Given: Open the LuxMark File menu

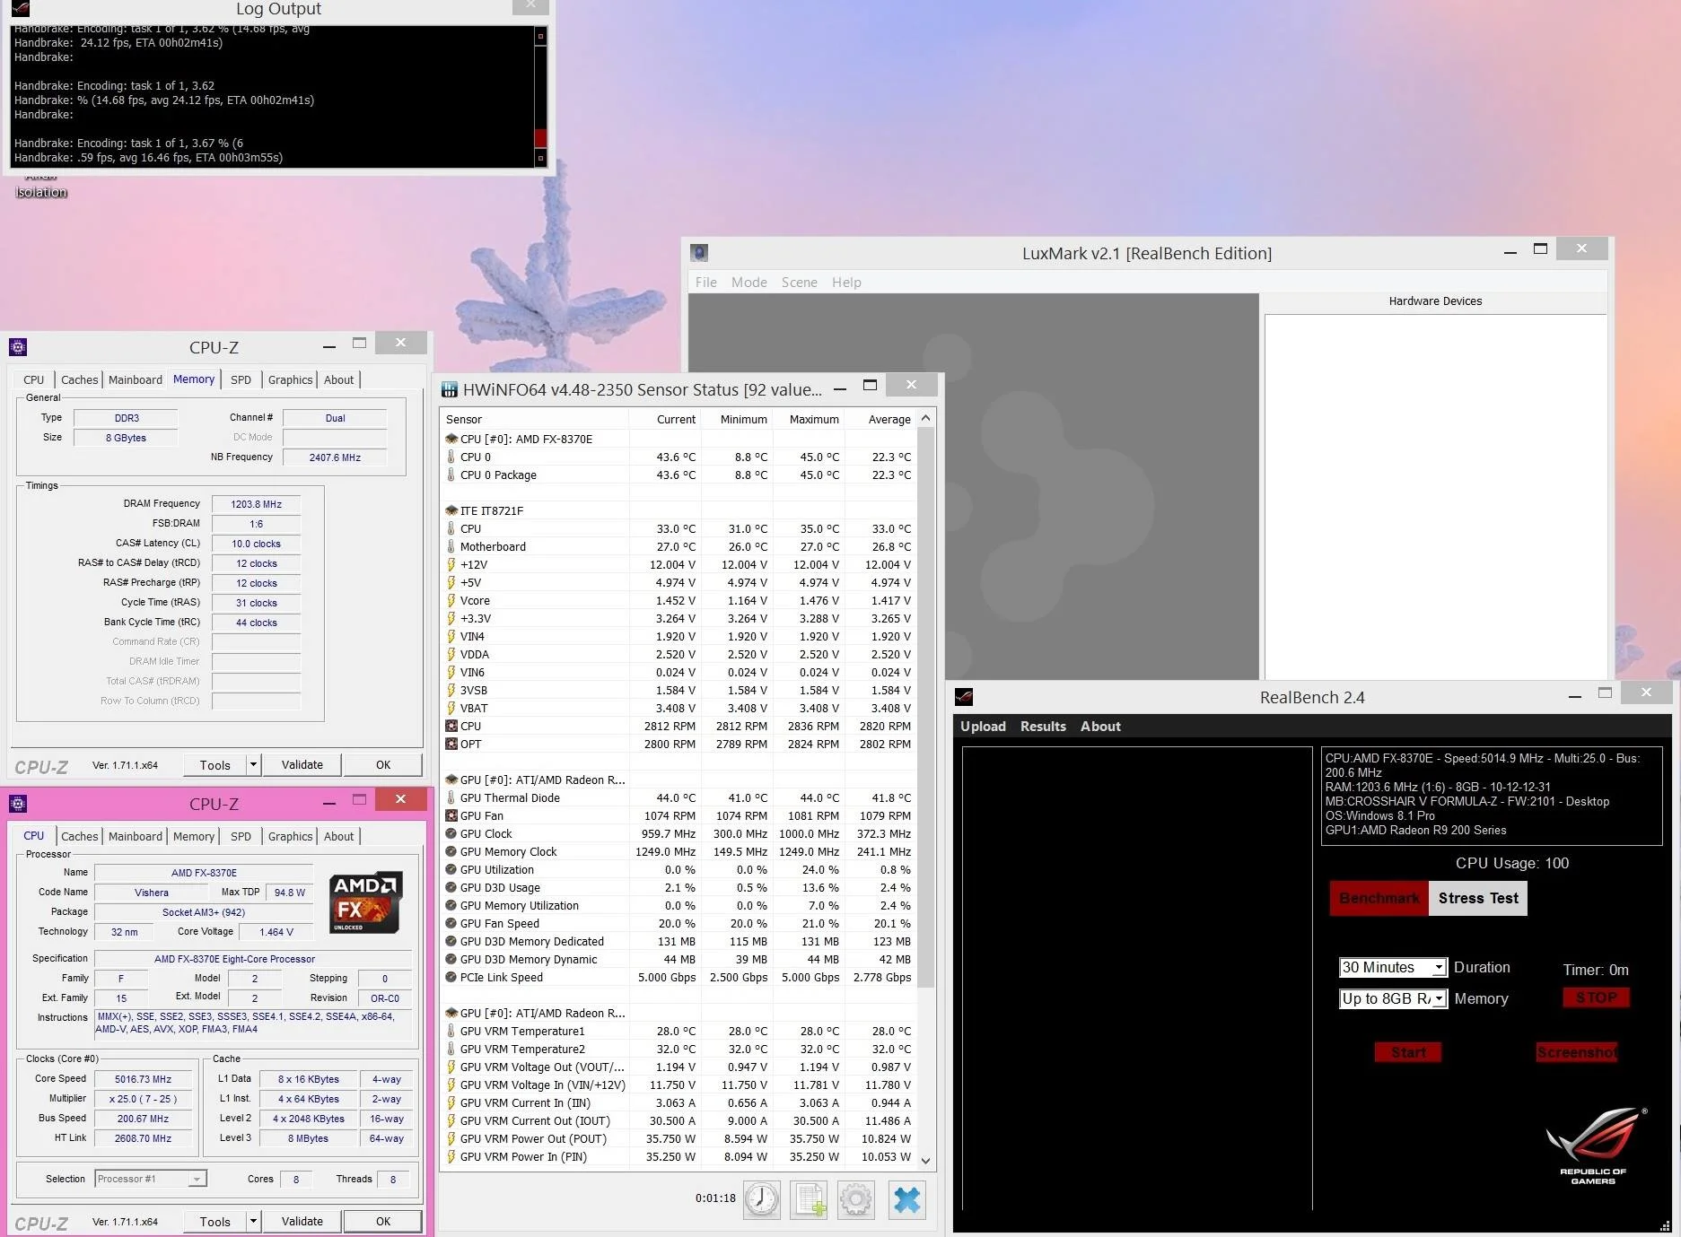Looking at the screenshot, I should point(706,282).
